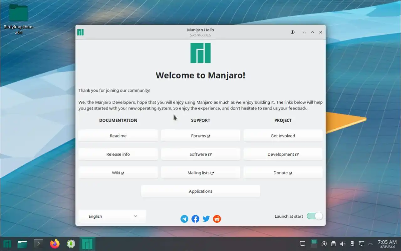Open the updates notifier tray icon
The image size is (401, 251).
[x=324, y=244]
